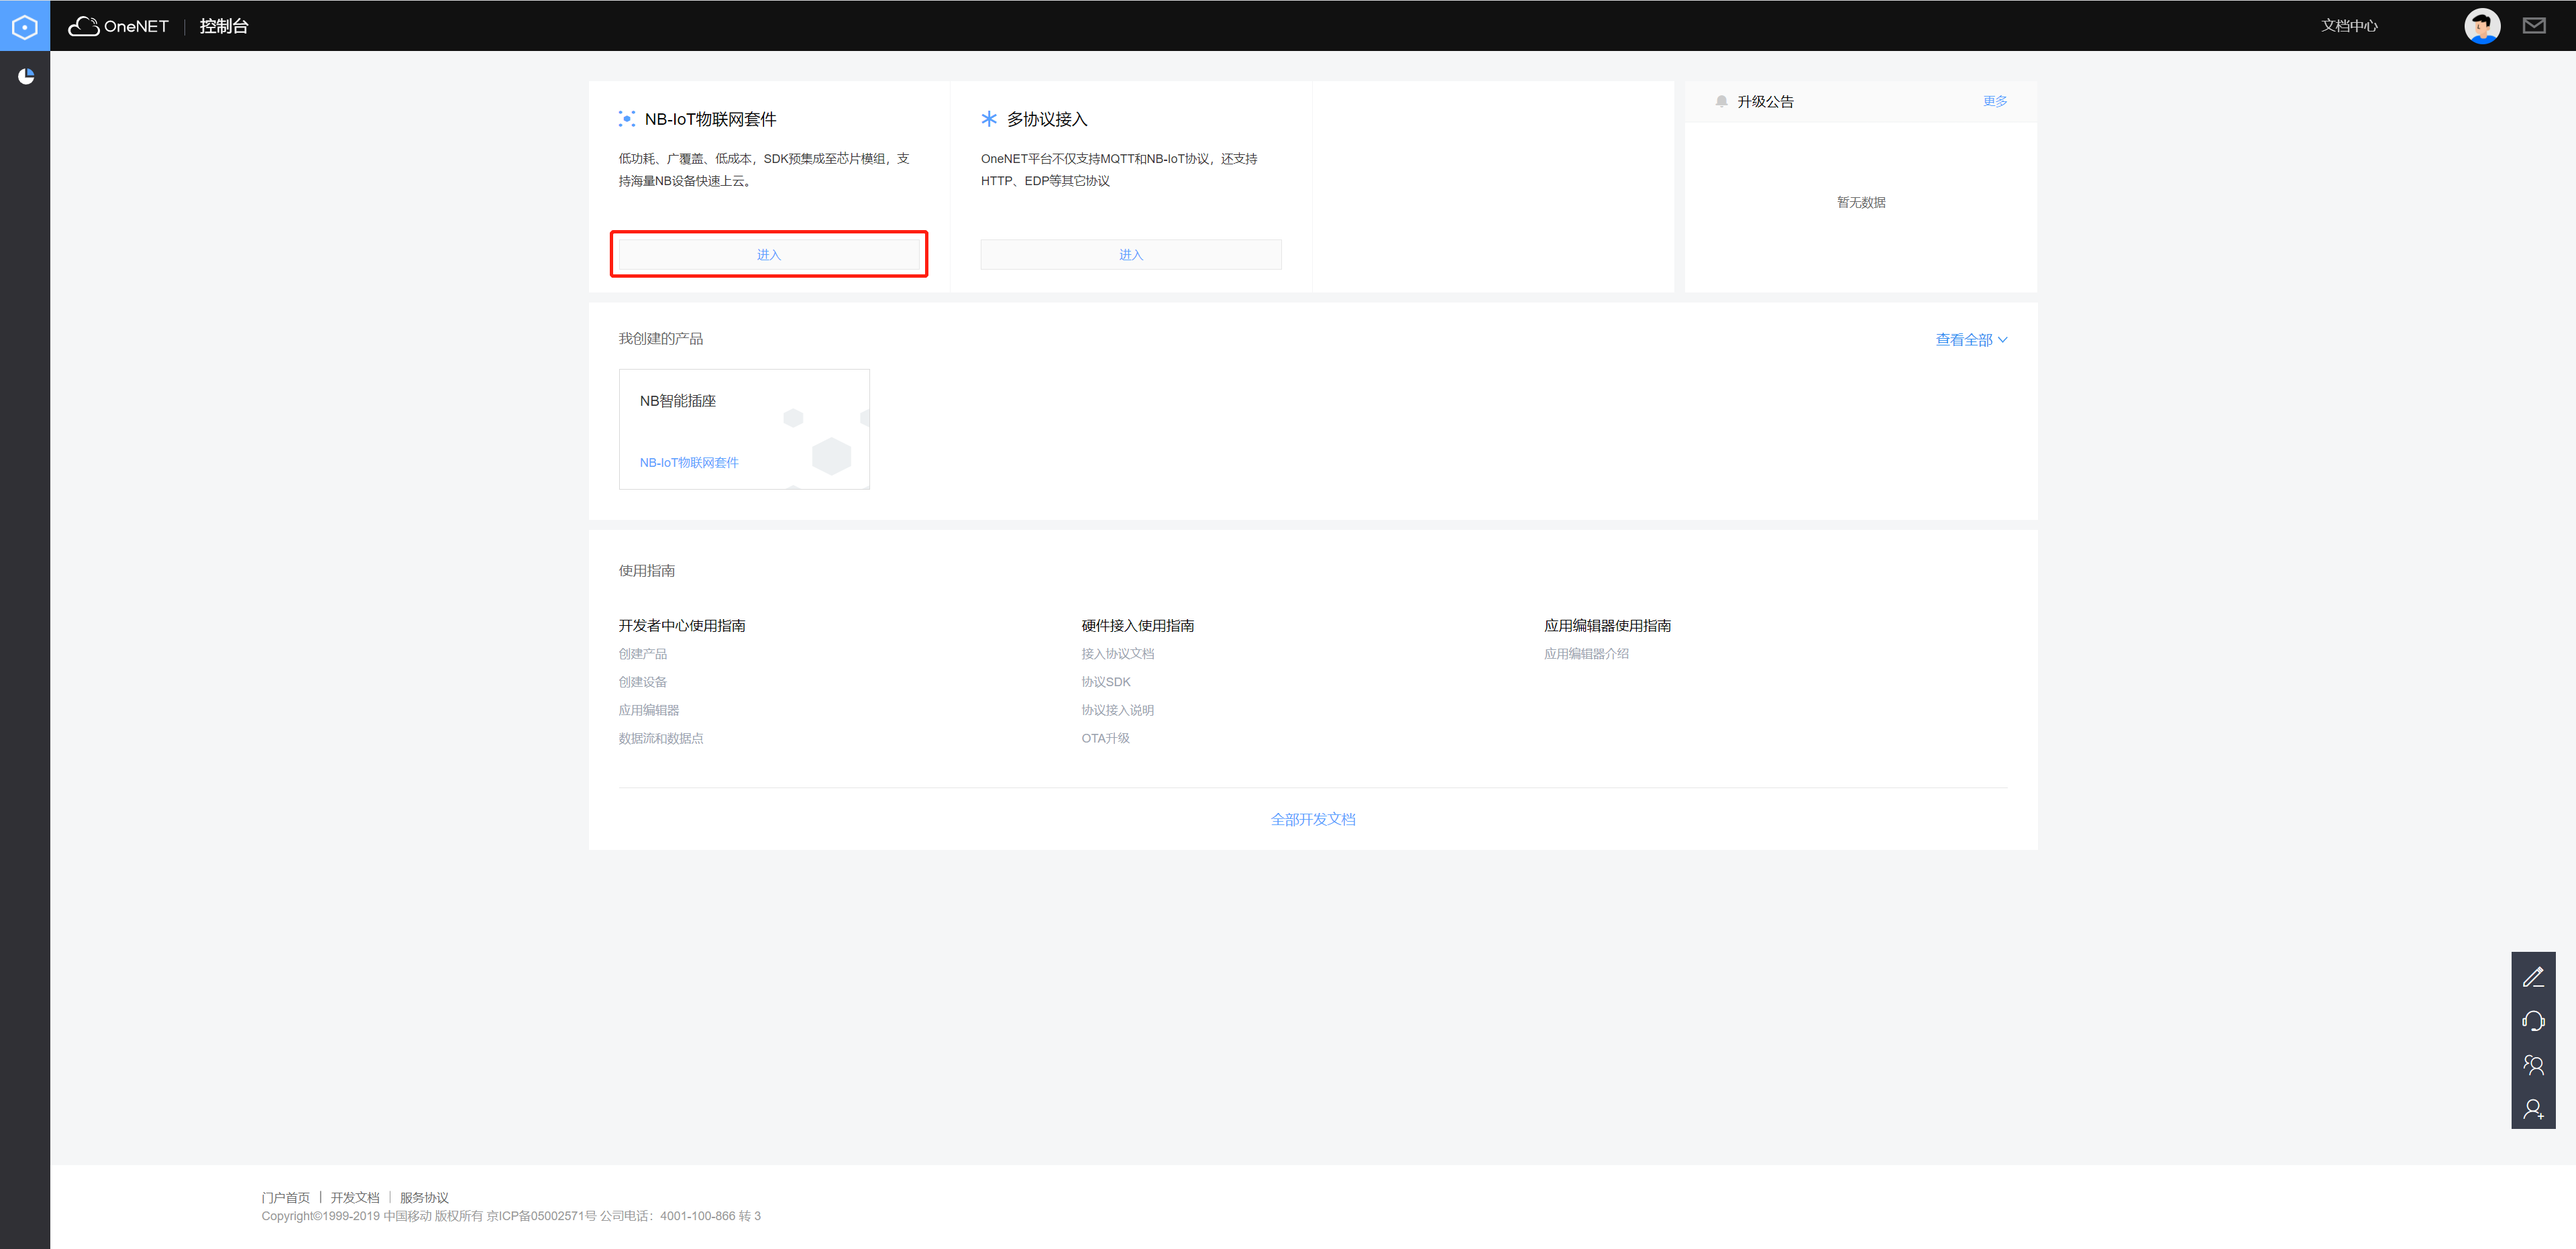The height and width of the screenshot is (1249, 2576).
Task: Open the 创建产品 guide link
Action: [642, 654]
